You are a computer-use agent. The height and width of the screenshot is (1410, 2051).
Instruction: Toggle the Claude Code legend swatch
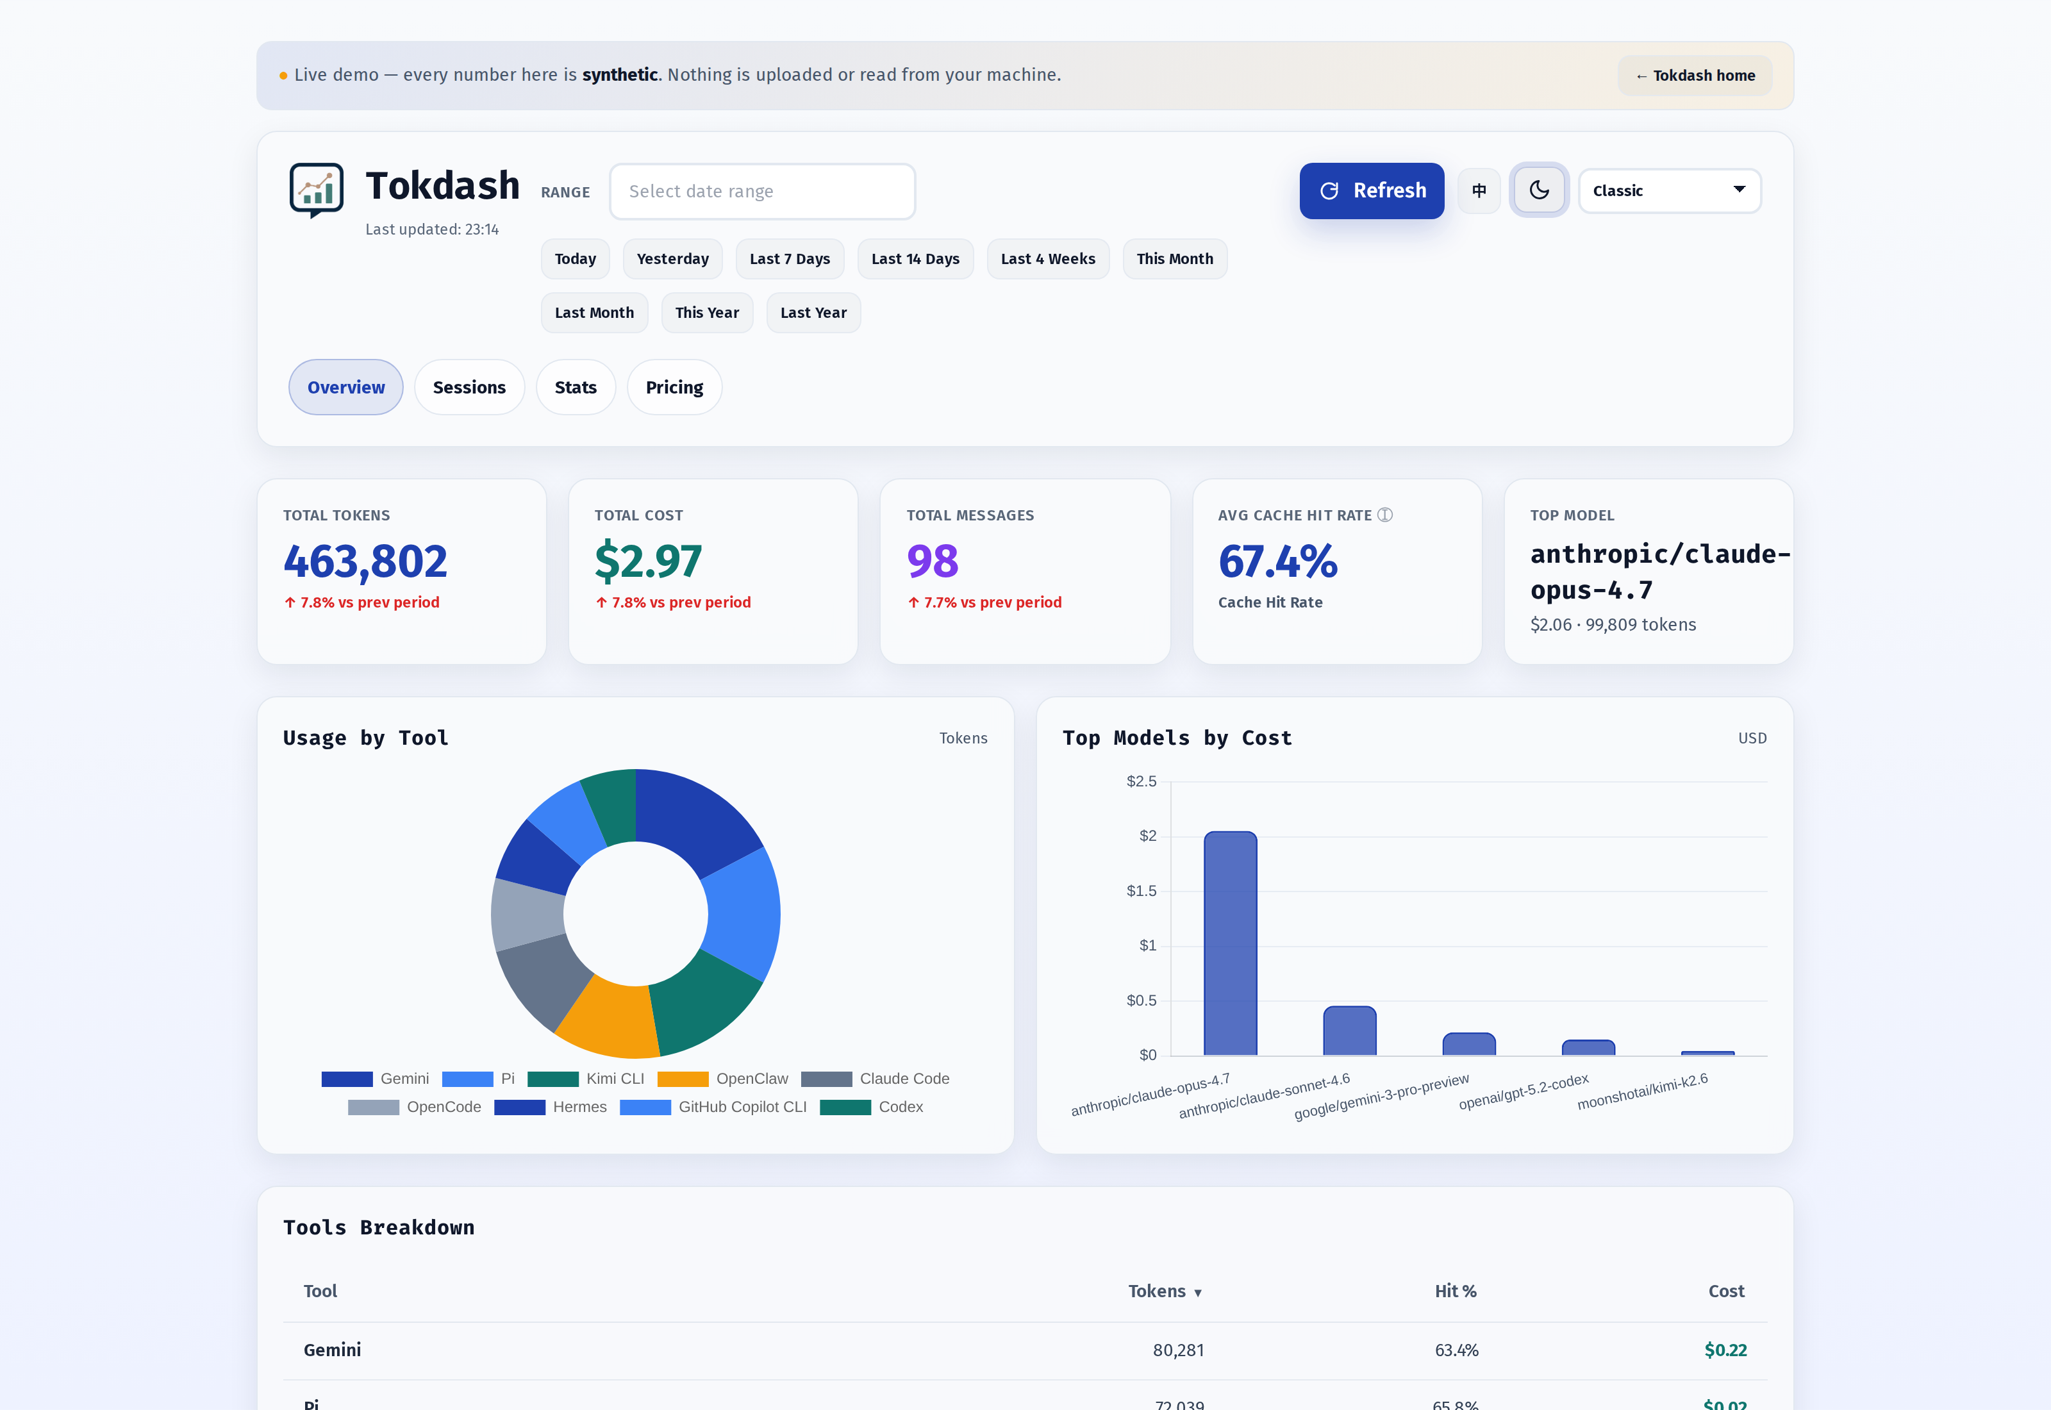[827, 1079]
